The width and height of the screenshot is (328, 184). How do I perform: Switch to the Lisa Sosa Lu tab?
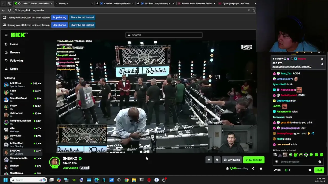(156, 4)
